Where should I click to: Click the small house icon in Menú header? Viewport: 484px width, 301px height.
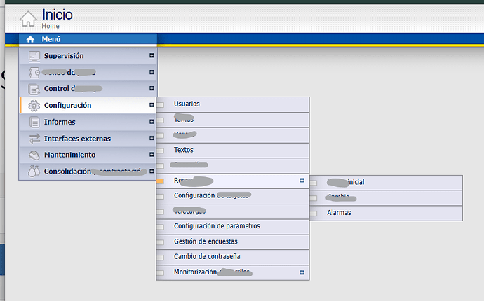(x=30, y=39)
